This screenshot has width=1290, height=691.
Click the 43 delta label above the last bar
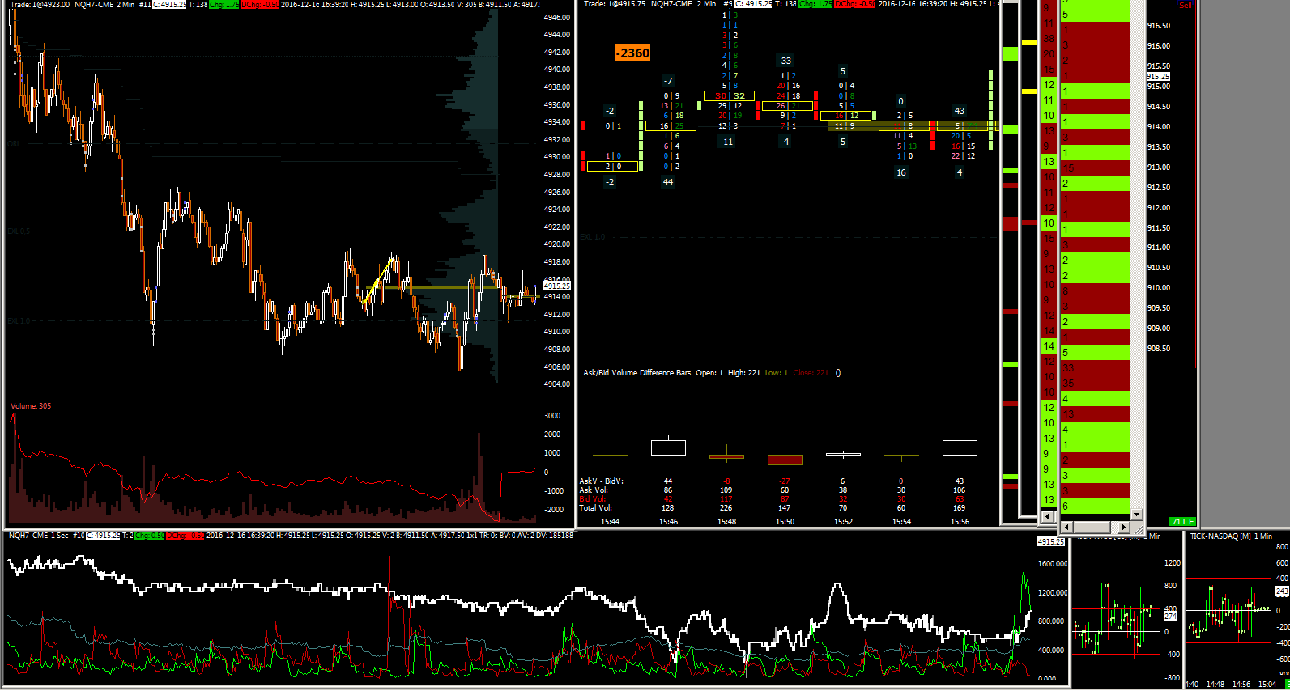click(960, 111)
